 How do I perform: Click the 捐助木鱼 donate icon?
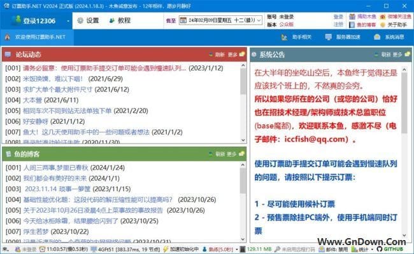pyautogui.click(x=363, y=16)
